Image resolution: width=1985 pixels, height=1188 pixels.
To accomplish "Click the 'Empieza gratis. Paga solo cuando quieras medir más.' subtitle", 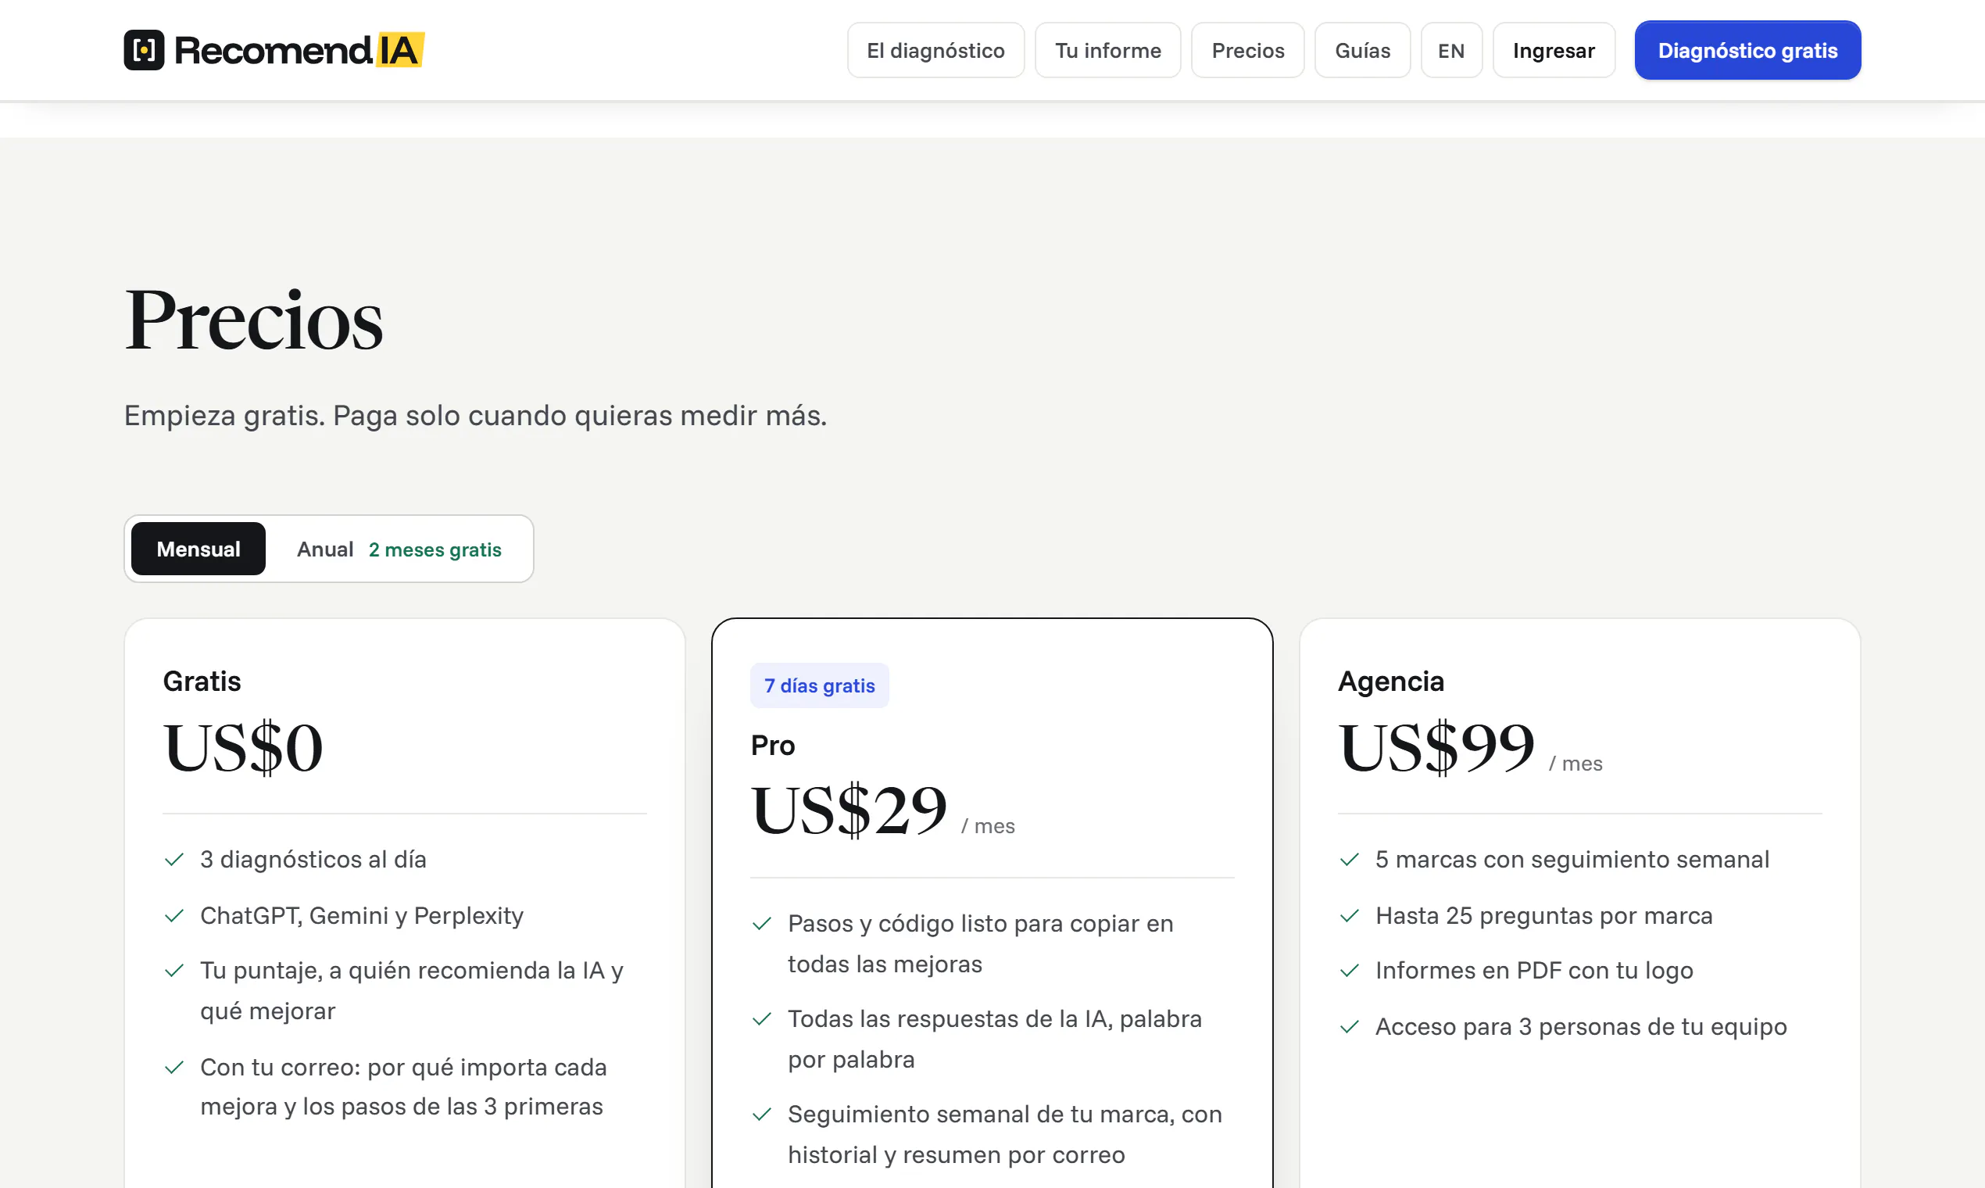I will [475, 416].
